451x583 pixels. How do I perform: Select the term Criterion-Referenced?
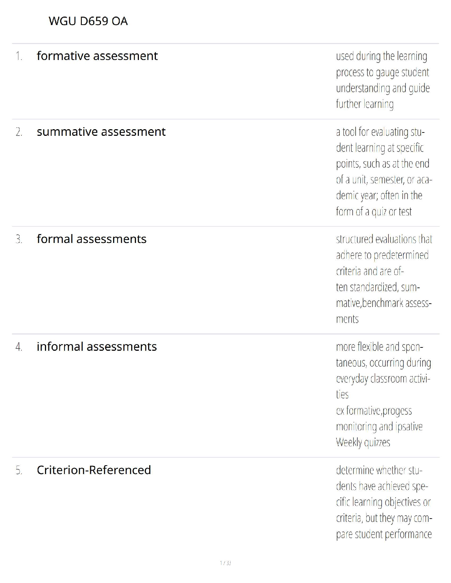pyautogui.click(x=94, y=470)
